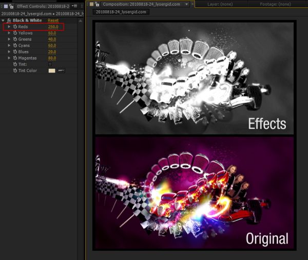Click the Composition panel lock icon
308x260 pixels.
[97, 4]
